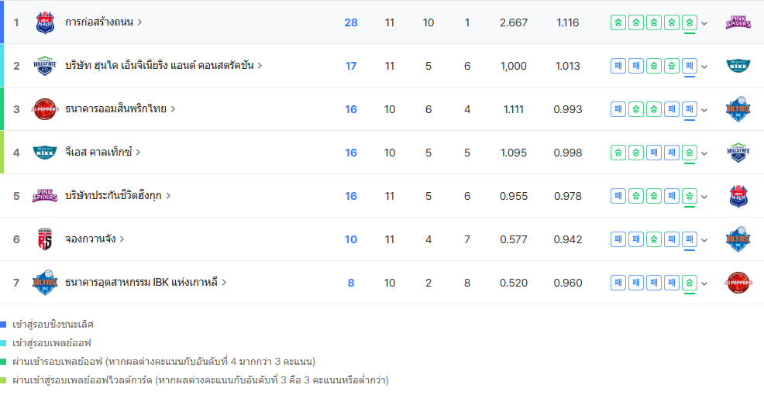Click Pink Spiders team logo in rank 5 row
764x395 pixels.
pos(45,196)
